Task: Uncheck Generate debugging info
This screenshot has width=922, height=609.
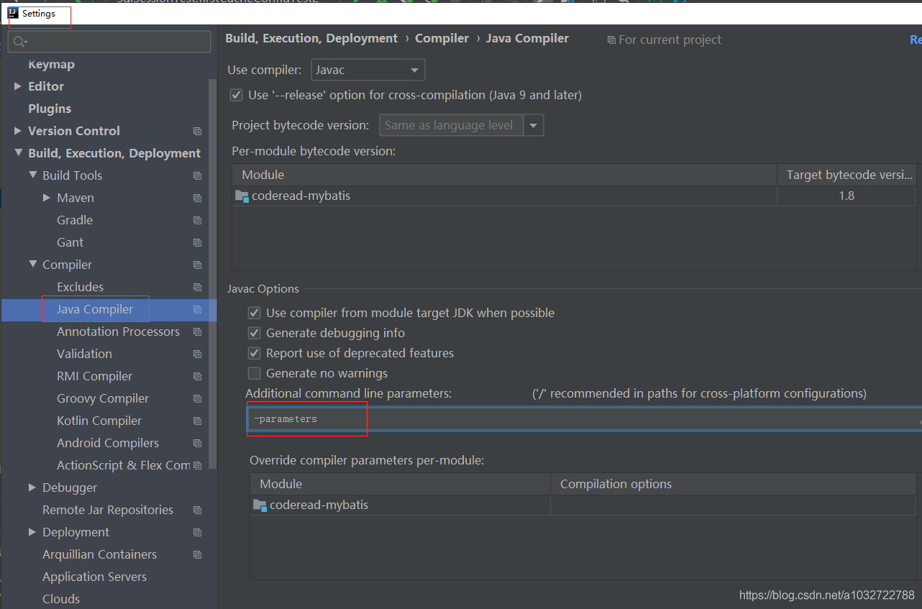Action: pos(254,333)
